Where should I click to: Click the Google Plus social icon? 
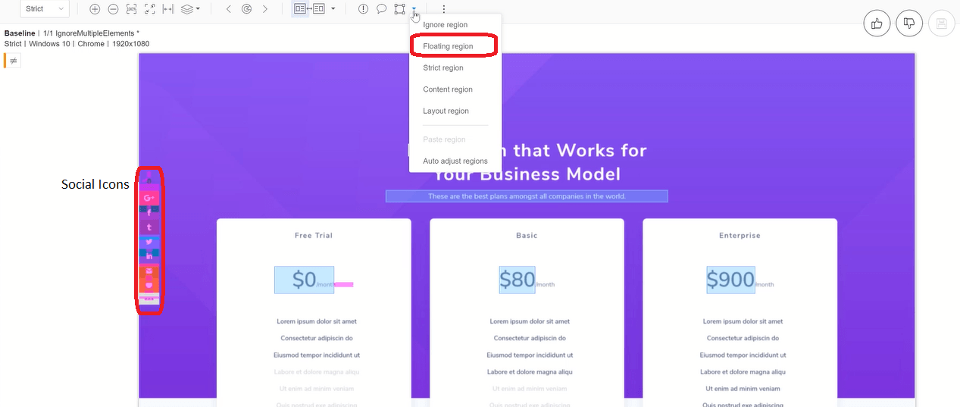pos(149,198)
